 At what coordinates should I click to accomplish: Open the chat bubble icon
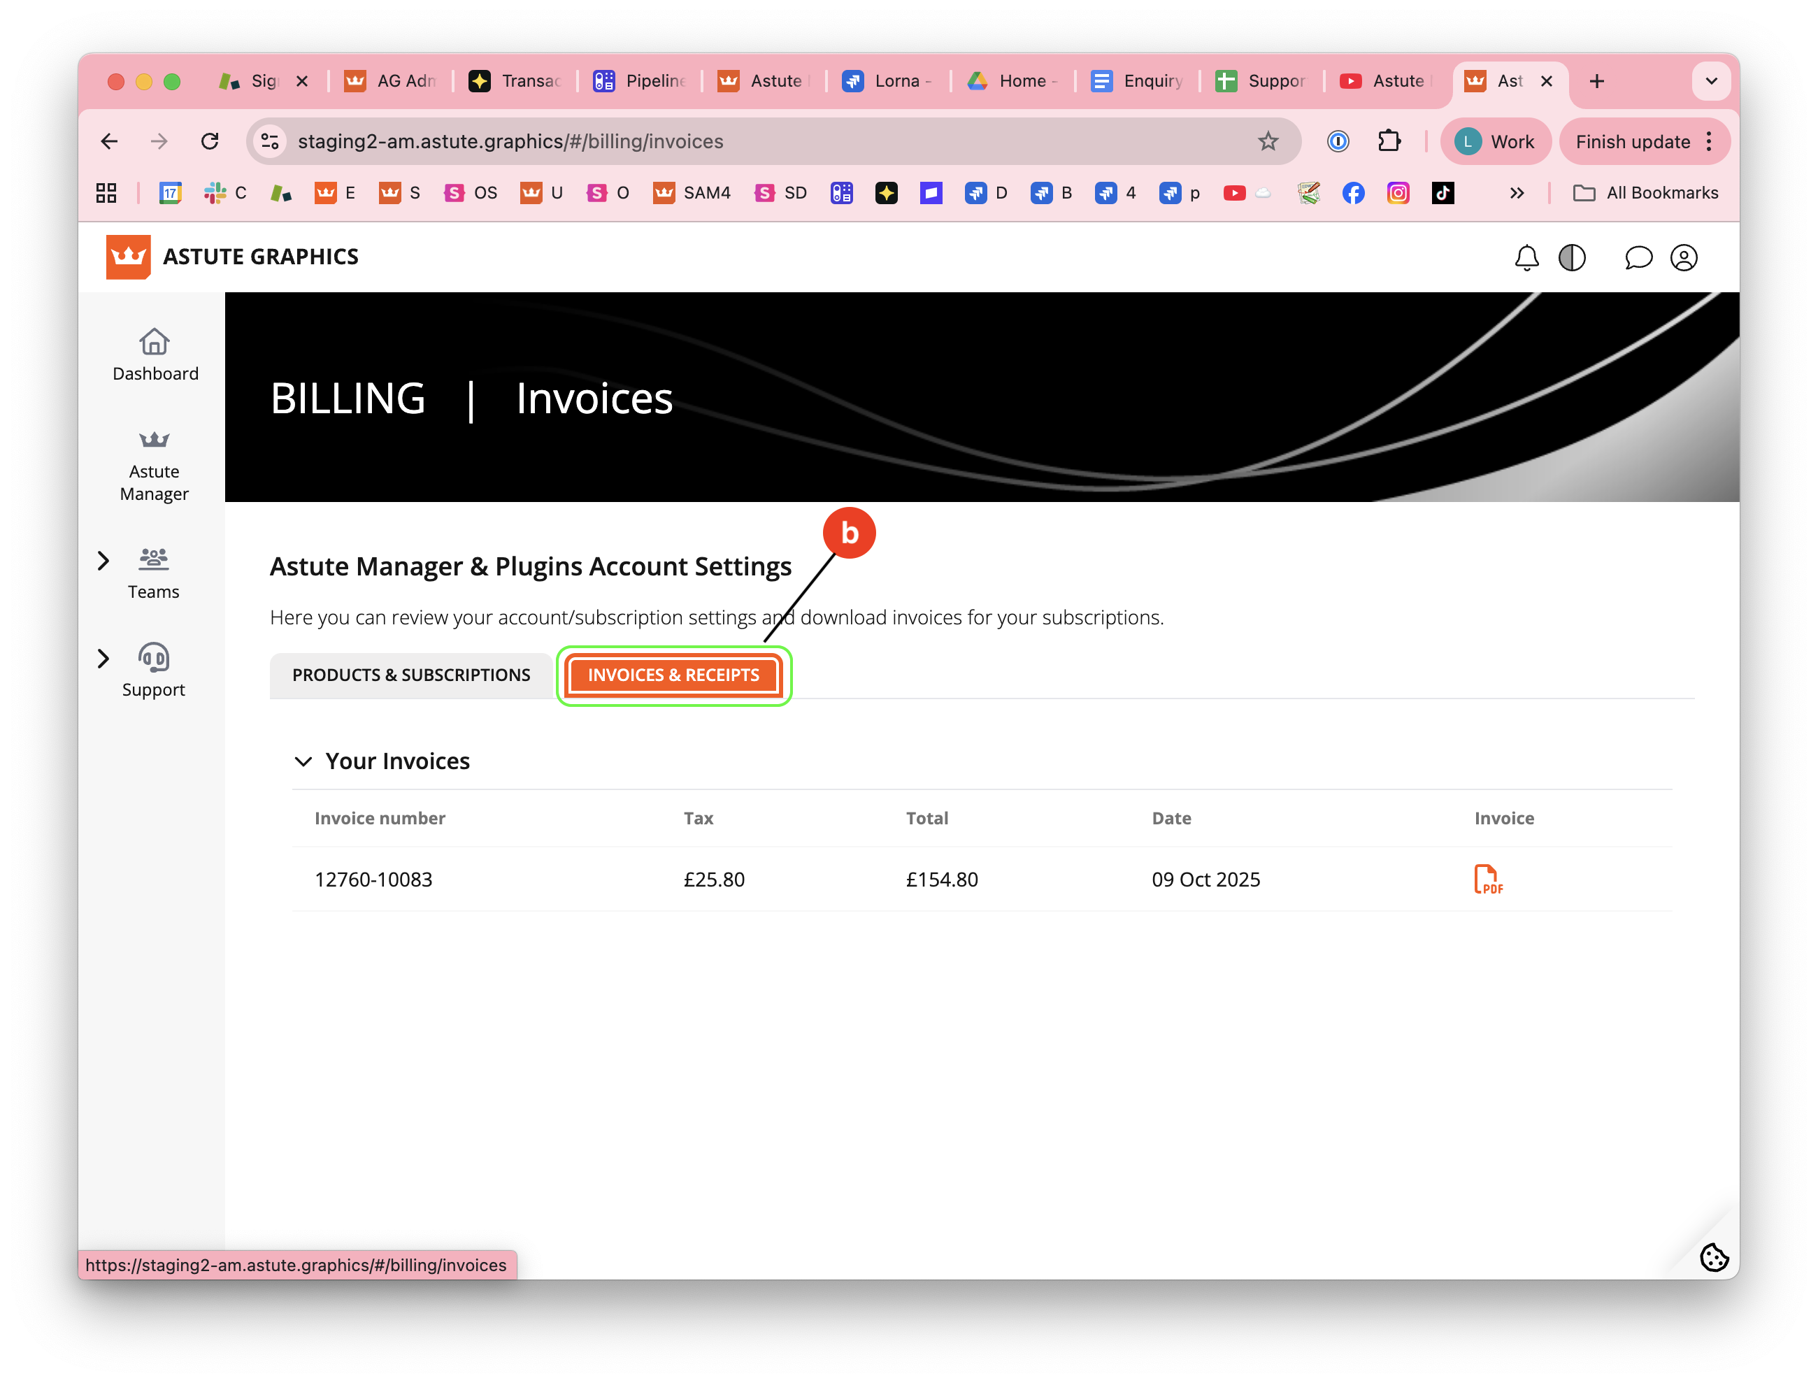point(1638,258)
